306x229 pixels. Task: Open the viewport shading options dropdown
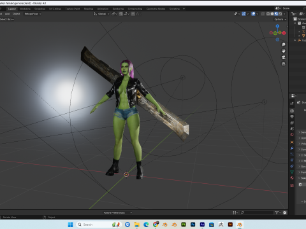[284, 14]
